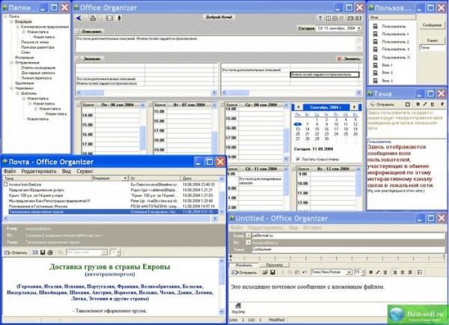Click the mail list horizontal scrollbar in Почта
The height and width of the screenshot is (325, 449).
(x=111, y=219)
